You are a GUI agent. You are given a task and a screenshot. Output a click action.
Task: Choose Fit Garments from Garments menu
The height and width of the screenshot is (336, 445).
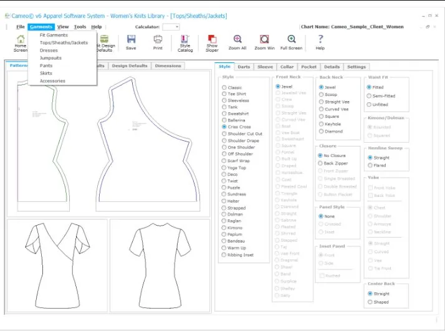[54, 35]
